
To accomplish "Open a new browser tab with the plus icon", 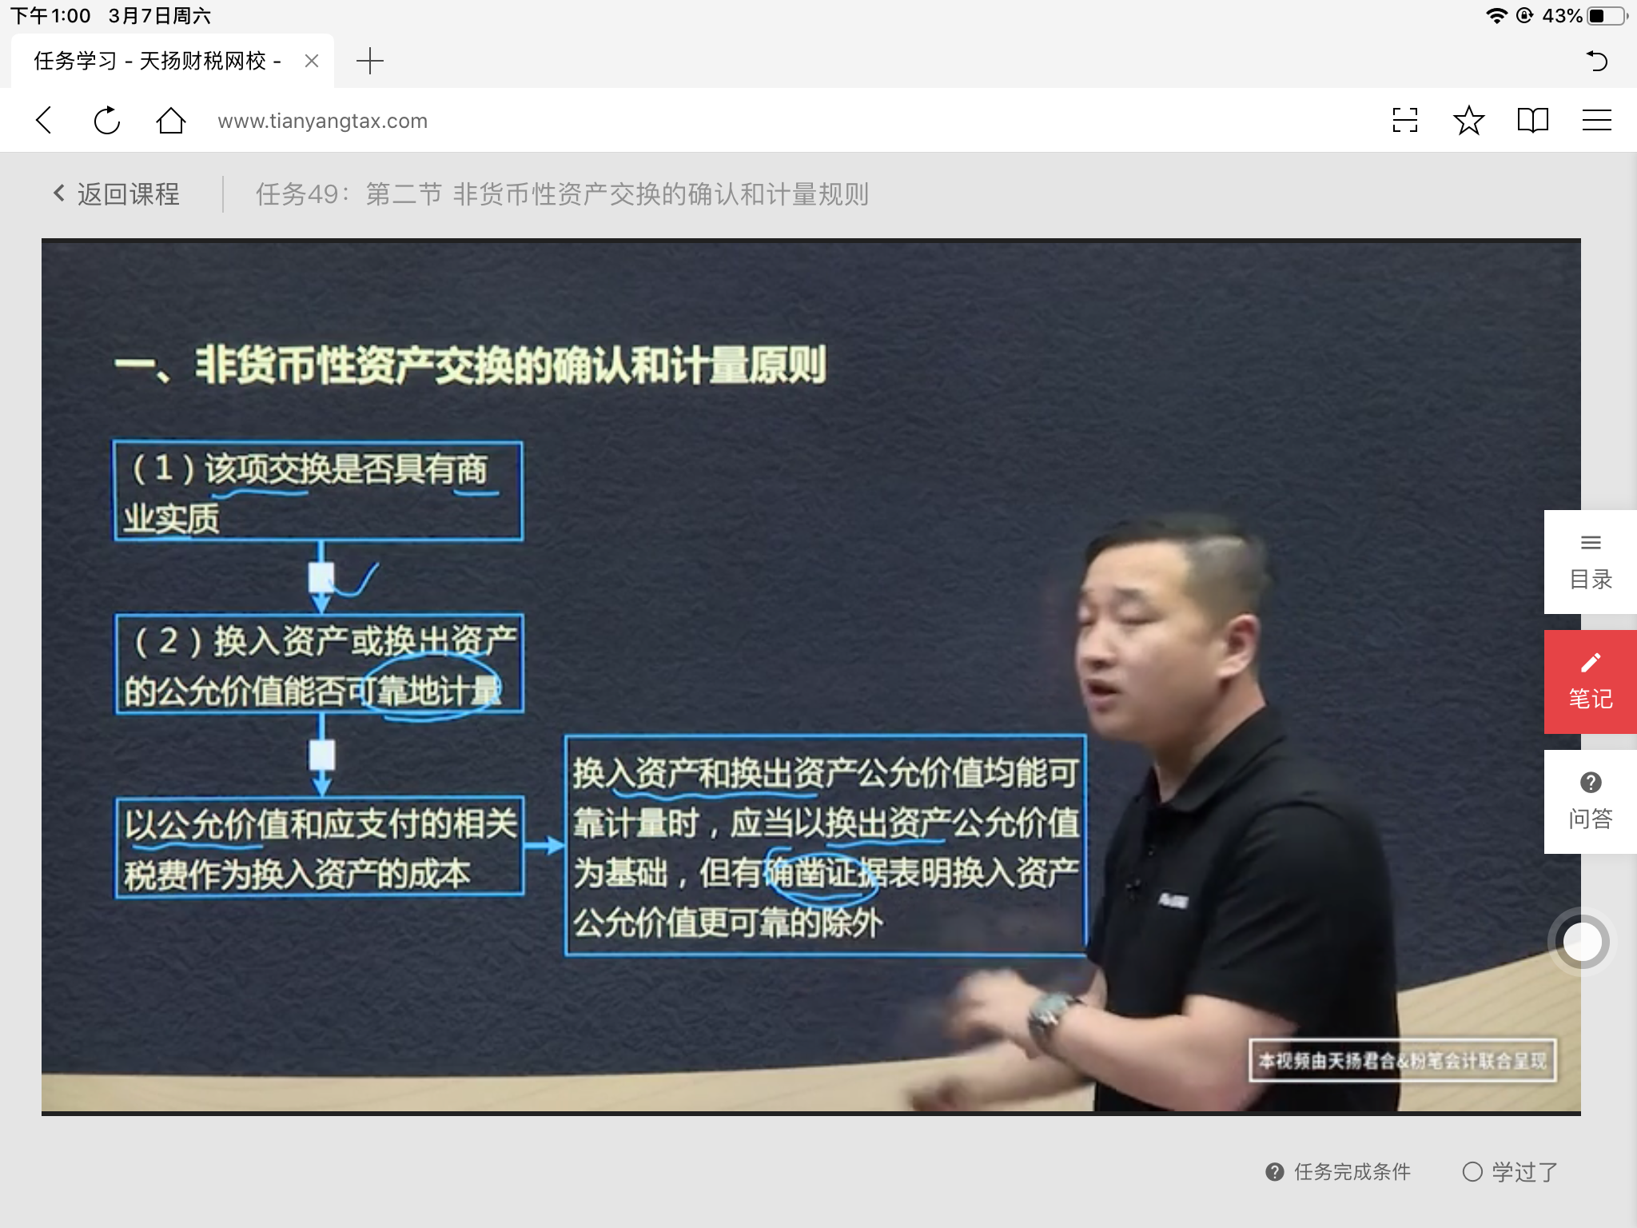I will 369,61.
